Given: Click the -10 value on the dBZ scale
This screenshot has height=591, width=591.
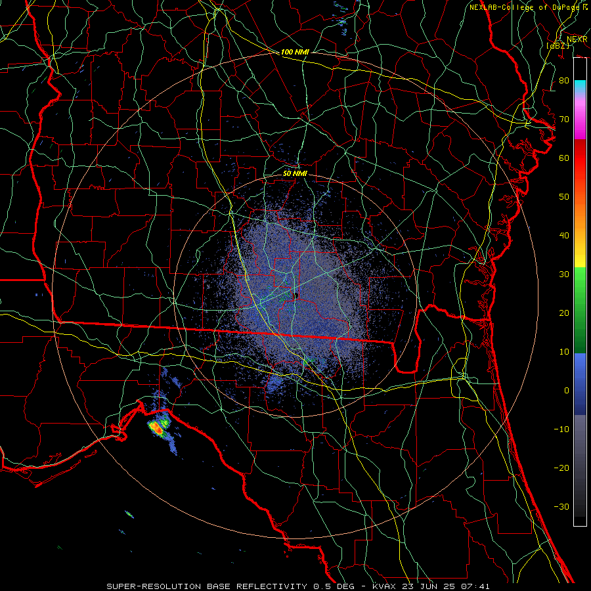Looking at the screenshot, I should [561, 429].
